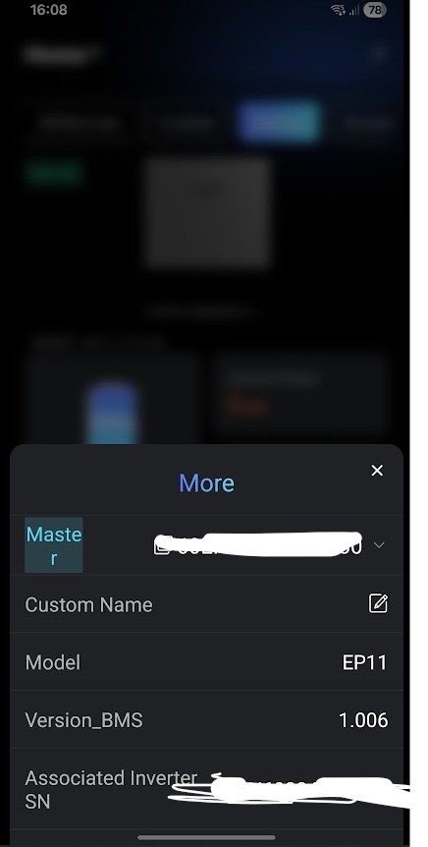Open the Custom Name row
Screen dimensions: 428x847
pos(207,604)
